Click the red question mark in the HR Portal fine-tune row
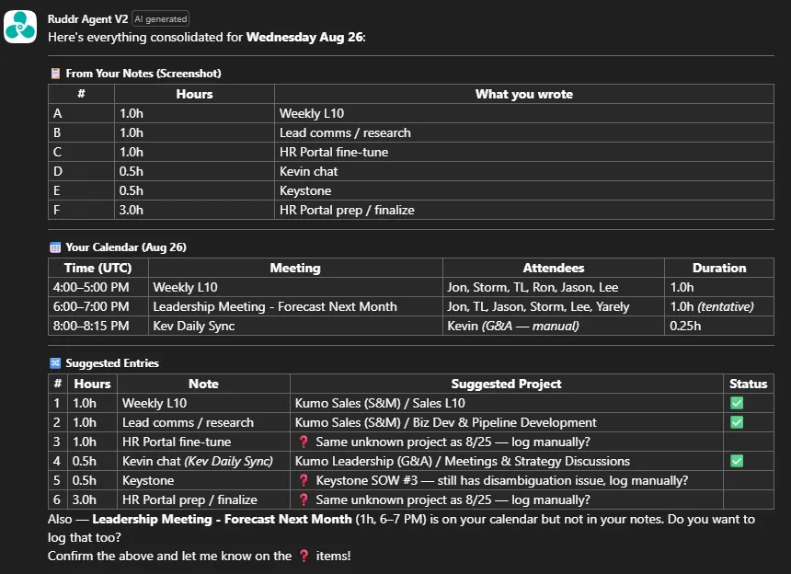This screenshot has height=574, width=791. pyautogui.click(x=304, y=442)
